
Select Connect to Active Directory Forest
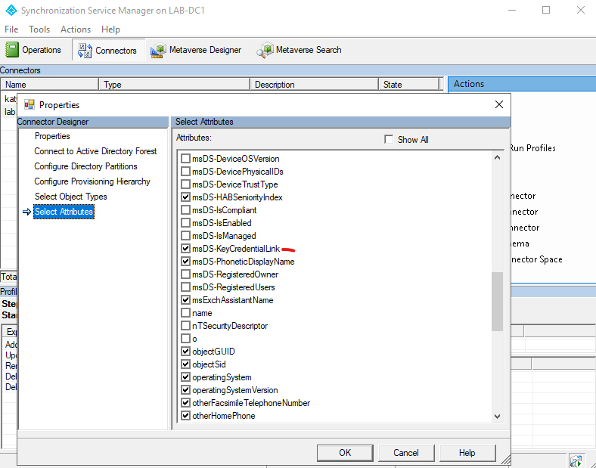point(95,151)
